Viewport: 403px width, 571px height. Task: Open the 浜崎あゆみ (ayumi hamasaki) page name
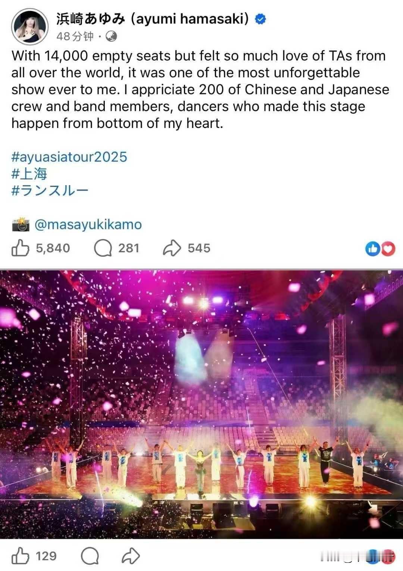(152, 19)
